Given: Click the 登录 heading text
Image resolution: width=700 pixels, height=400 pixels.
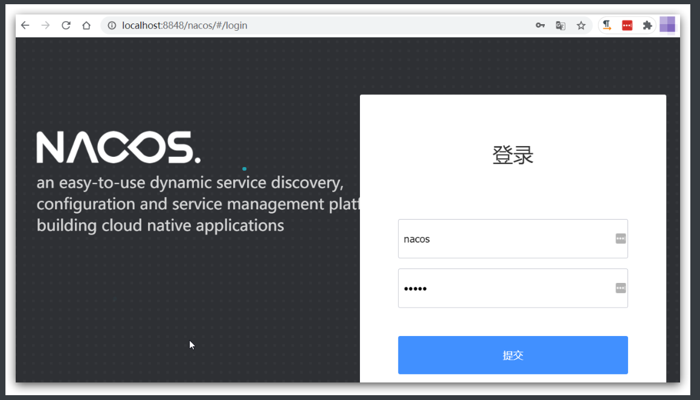Looking at the screenshot, I should (513, 154).
